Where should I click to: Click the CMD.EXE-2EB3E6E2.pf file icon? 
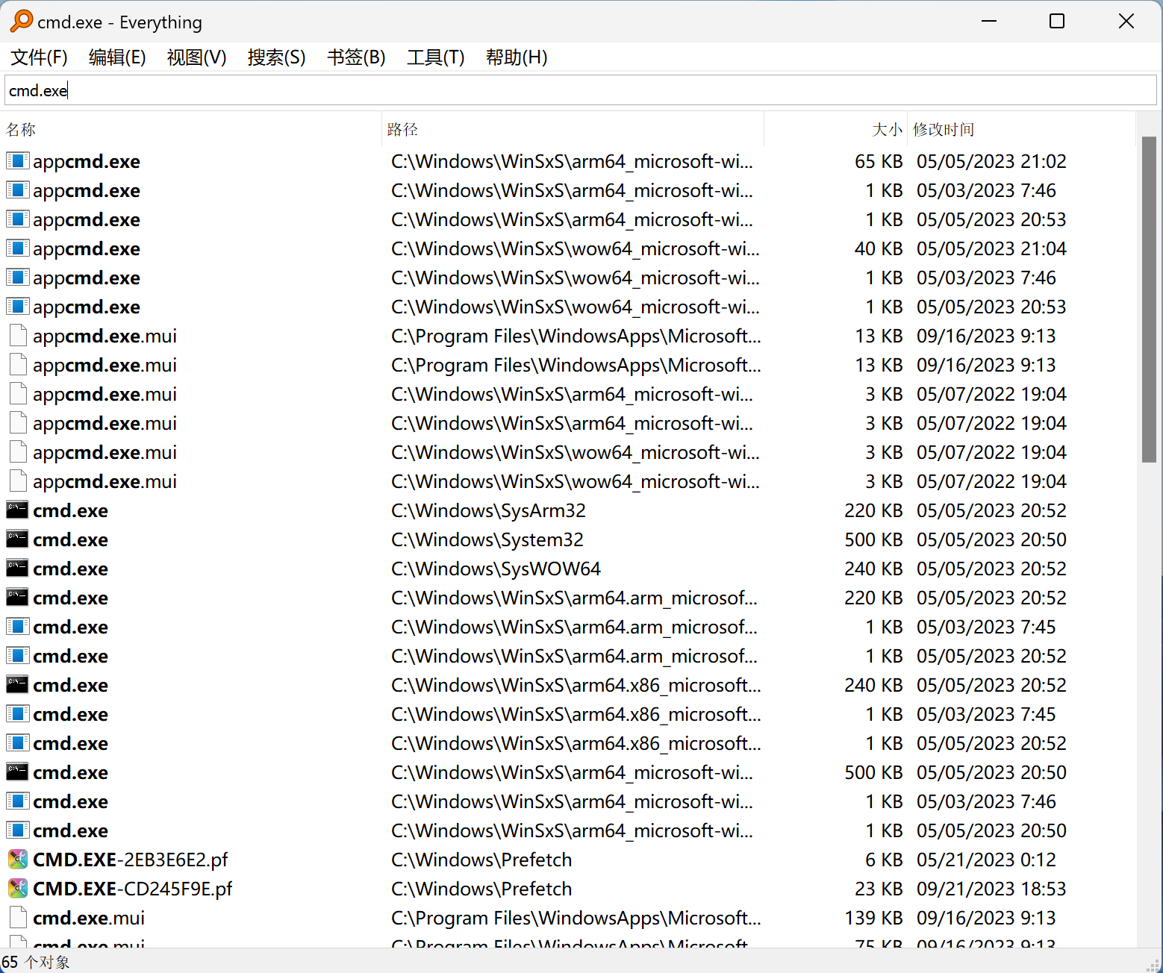(x=17, y=860)
